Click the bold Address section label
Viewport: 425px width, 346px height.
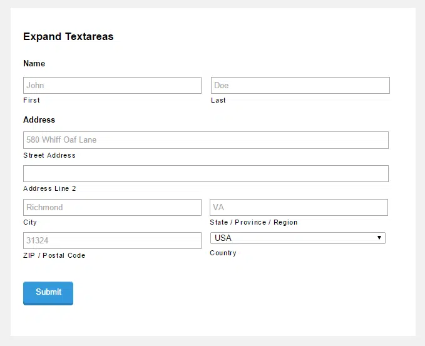[39, 120]
